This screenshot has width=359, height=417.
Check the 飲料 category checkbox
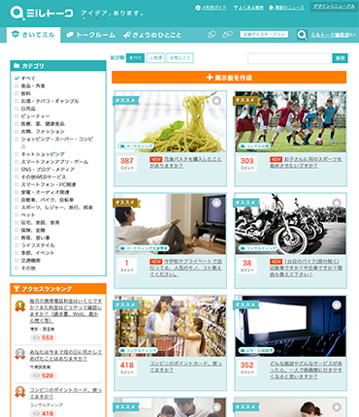(16, 93)
